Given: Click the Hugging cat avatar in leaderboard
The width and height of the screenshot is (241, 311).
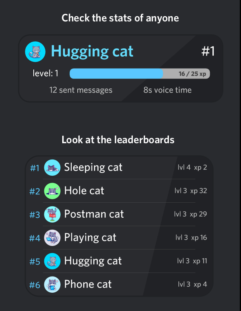Looking at the screenshot, I should tap(52, 261).
